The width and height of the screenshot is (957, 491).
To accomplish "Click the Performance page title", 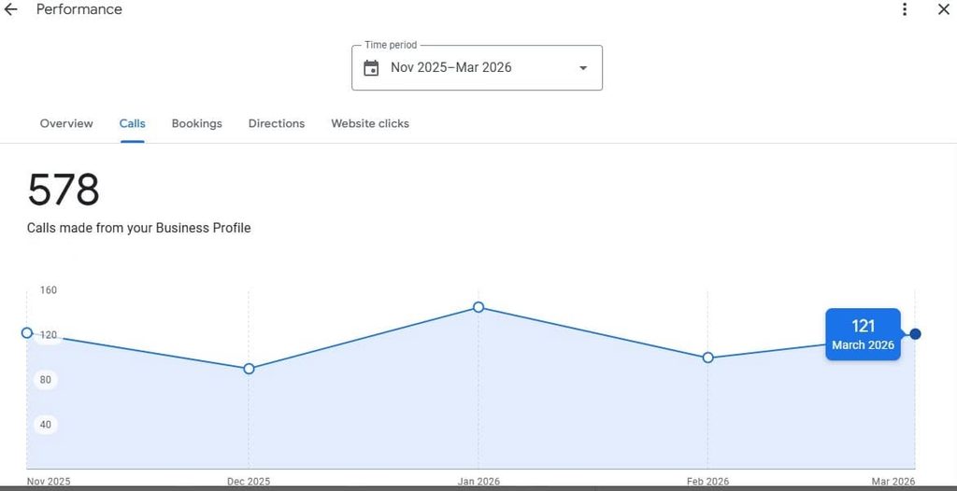I will [79, 9].
